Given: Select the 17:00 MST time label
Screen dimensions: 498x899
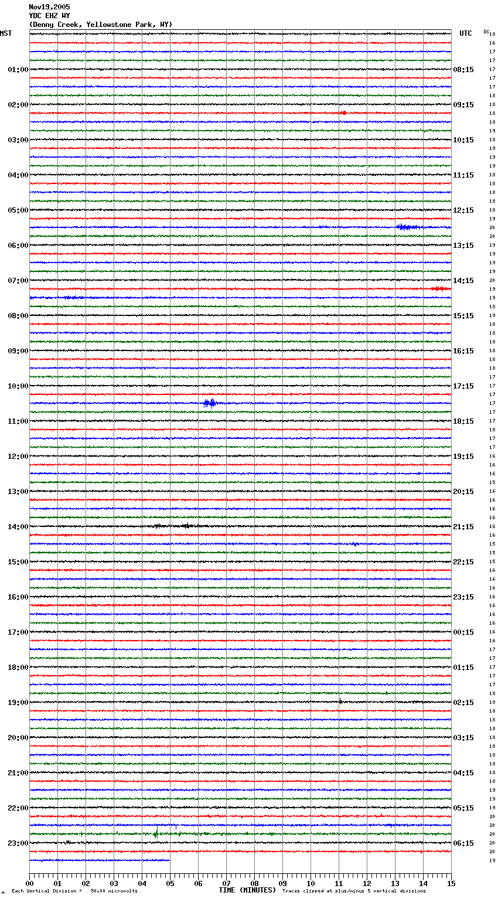Looking at the screenshot, I should [x=18, y=632].
